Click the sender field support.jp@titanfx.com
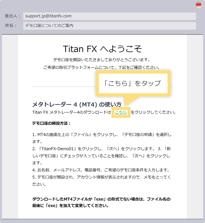205x223 pixels. tap(110, 16)
